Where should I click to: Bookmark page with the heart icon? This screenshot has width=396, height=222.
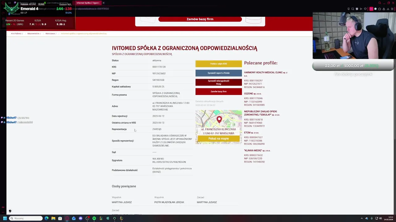[x=365, y=9]
